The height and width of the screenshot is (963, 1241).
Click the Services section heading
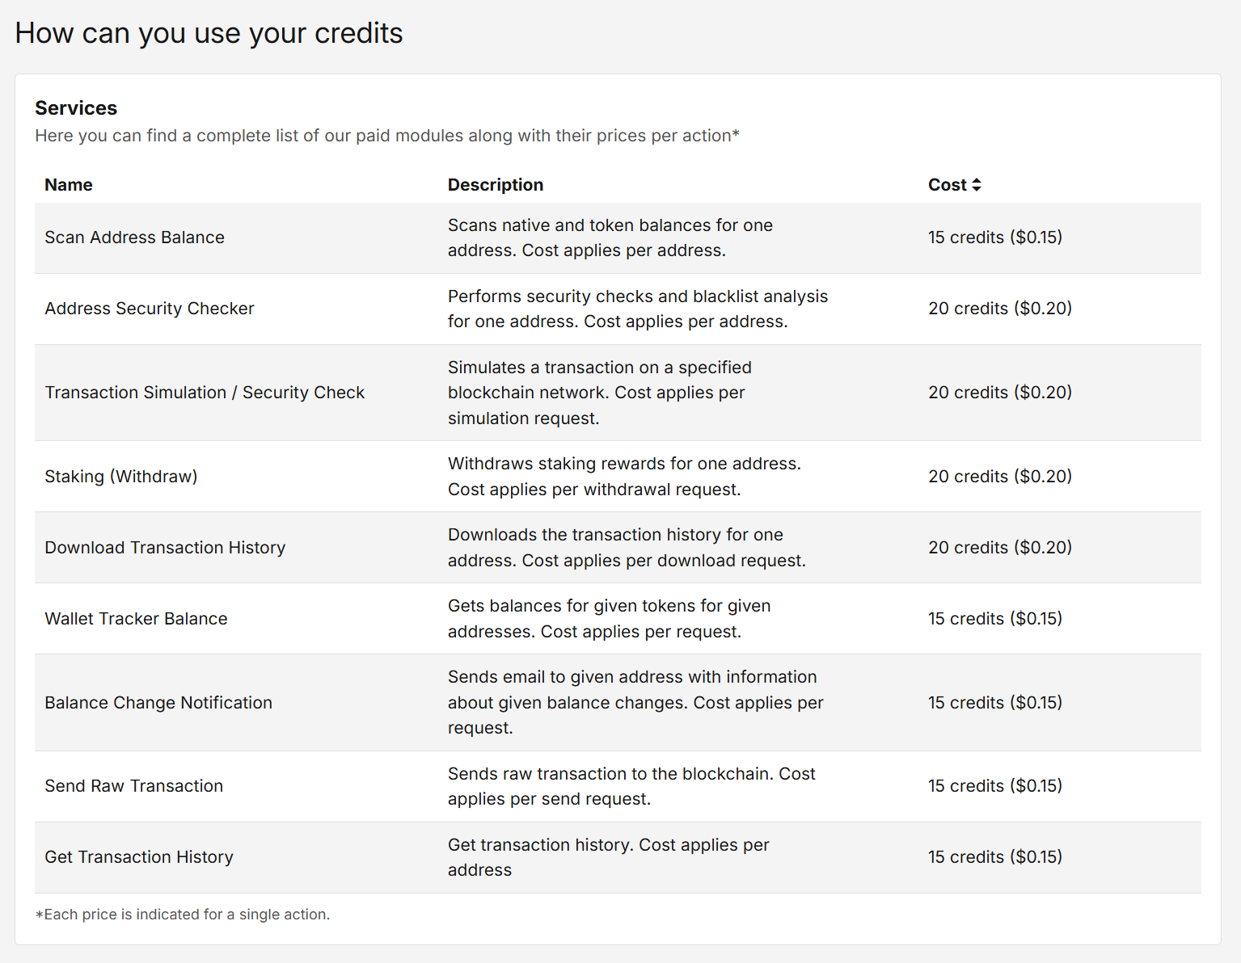point(76,108)
